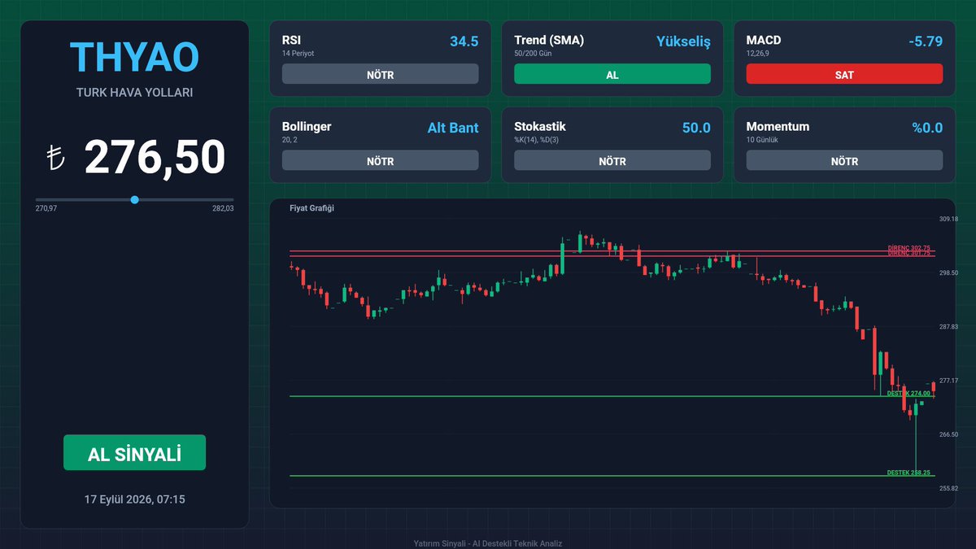Click the Stokastik value 50.0
Screen dimensions: 976x549
point(696,128)
